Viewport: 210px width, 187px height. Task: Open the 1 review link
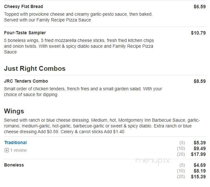[x=19, y=150]
